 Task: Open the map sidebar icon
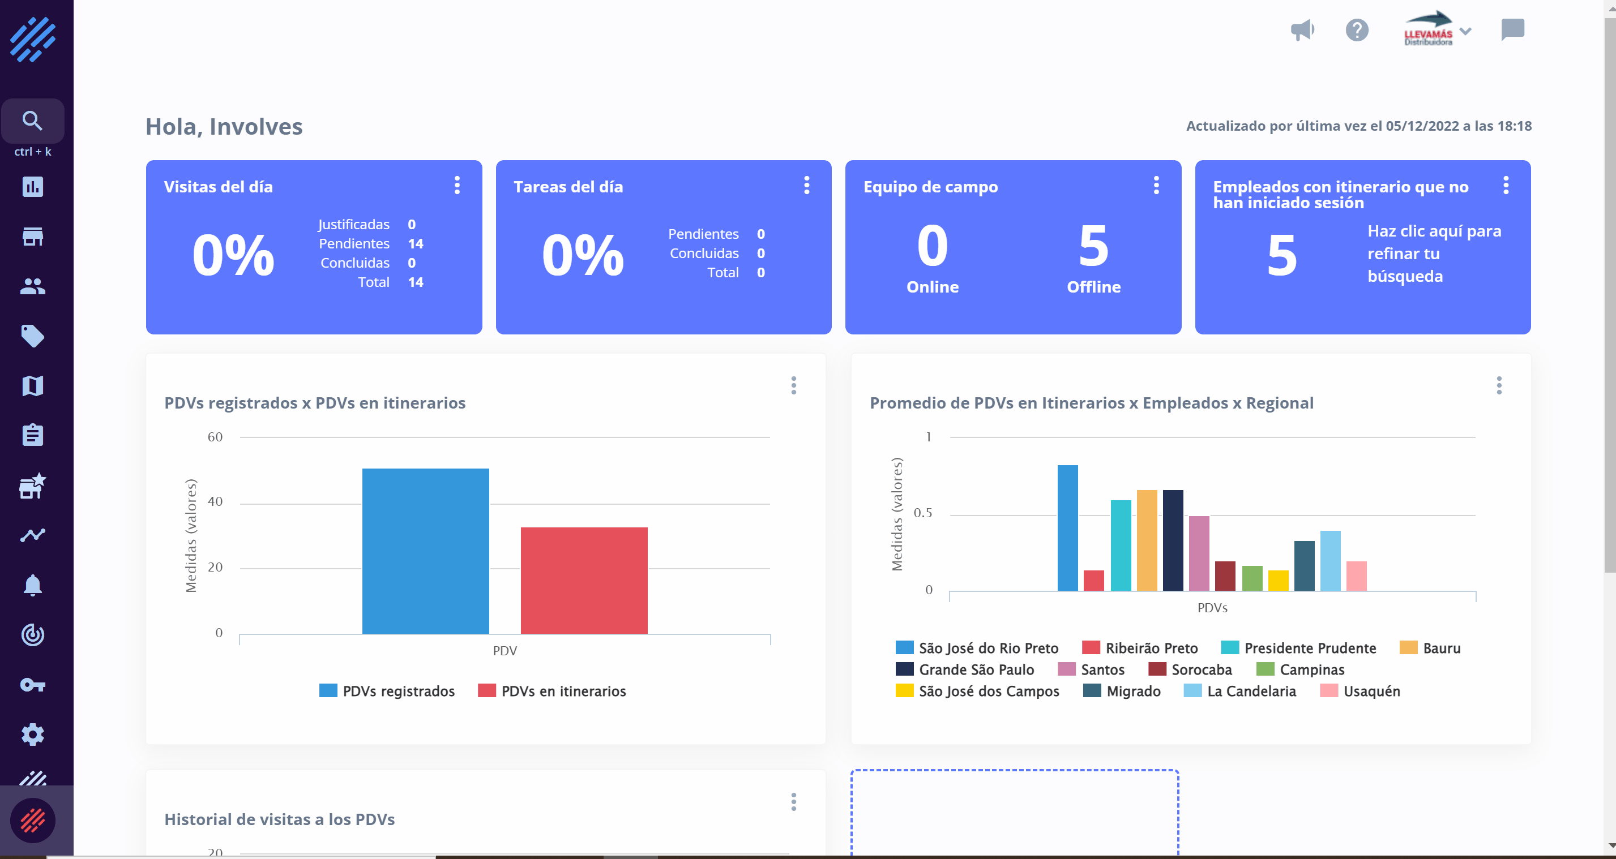(33, 385)
